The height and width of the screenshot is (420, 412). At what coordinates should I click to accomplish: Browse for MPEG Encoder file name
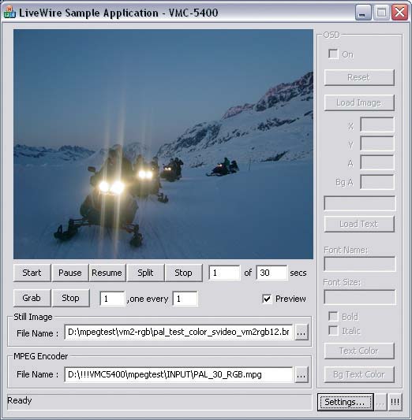[x=302, y=375]
